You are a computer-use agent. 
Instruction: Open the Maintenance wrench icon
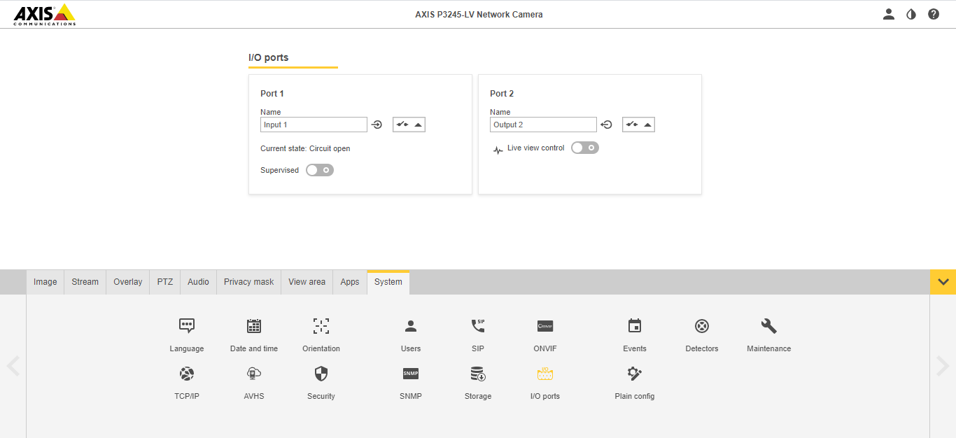click(x=769, y=325)
